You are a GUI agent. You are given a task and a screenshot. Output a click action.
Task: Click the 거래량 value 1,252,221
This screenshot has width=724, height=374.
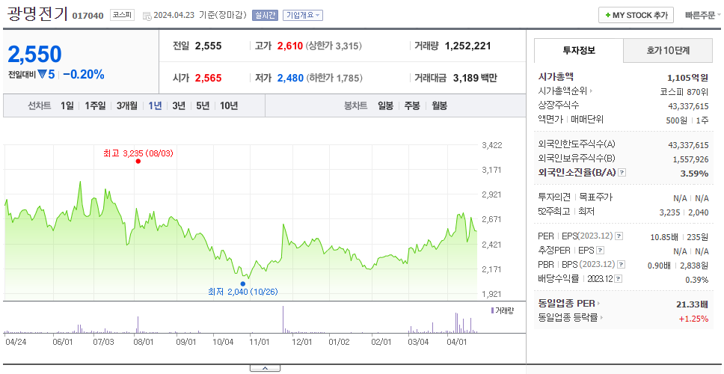[x=467, y=46]
